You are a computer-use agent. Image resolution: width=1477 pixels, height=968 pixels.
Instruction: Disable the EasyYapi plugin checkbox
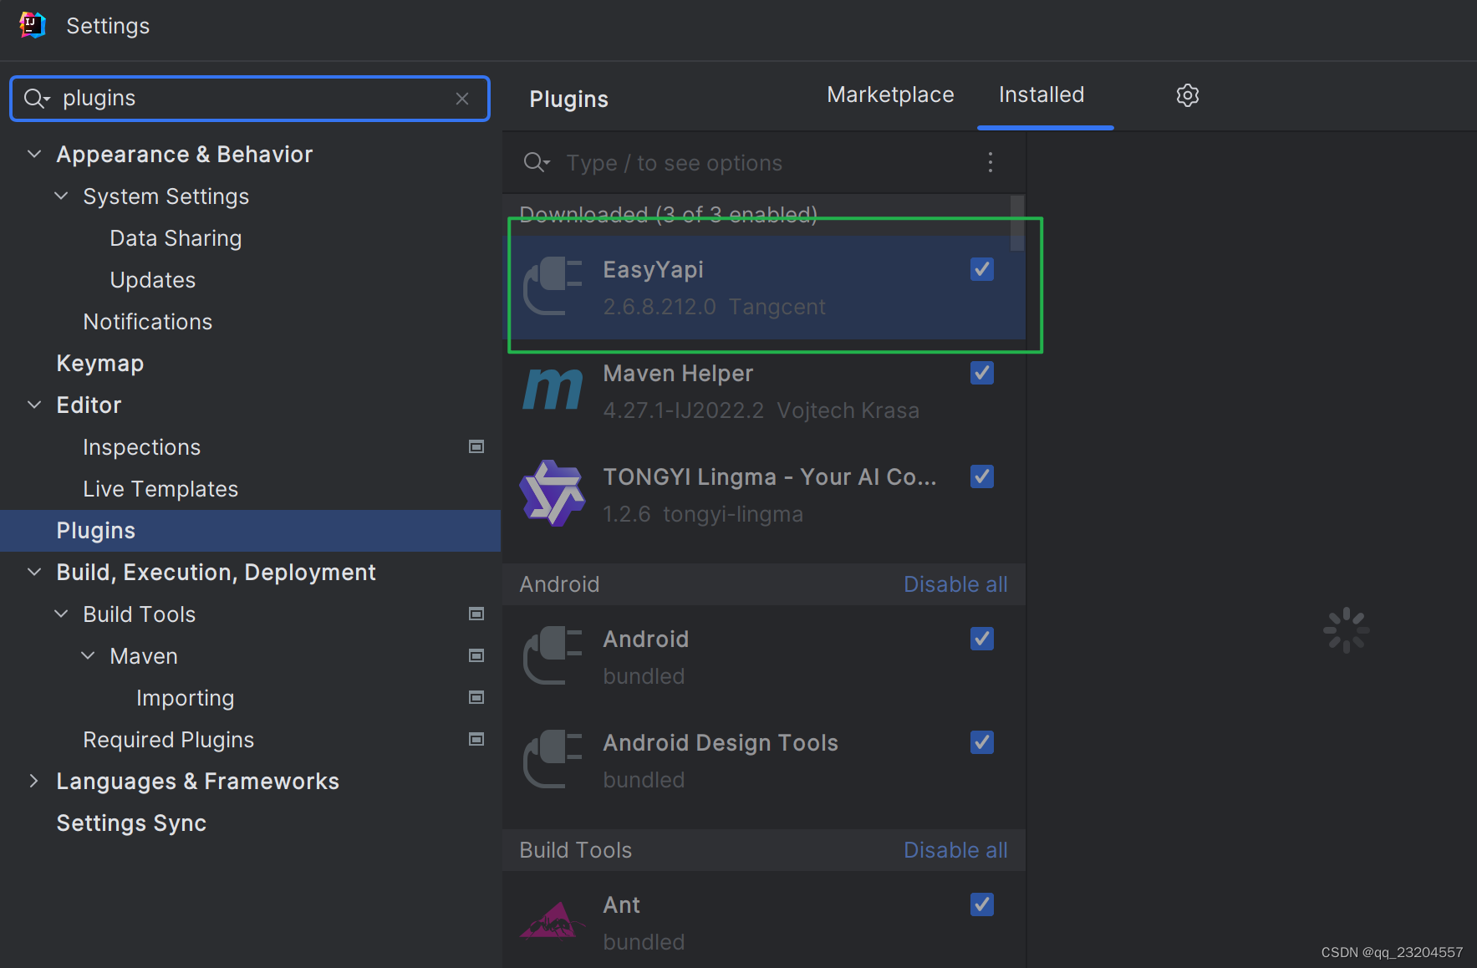[982, 269]
